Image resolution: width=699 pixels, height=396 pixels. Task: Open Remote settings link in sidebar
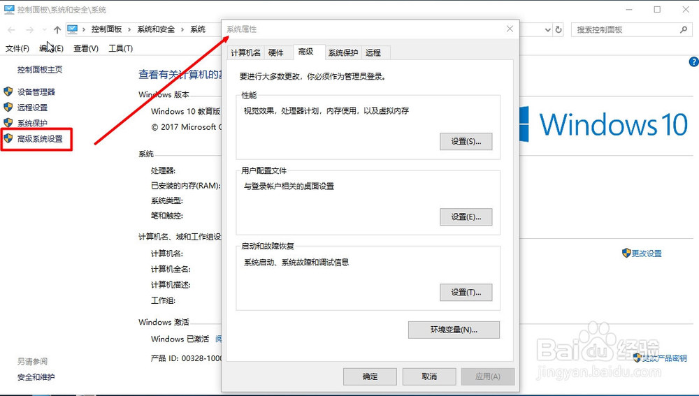point(32,108)
